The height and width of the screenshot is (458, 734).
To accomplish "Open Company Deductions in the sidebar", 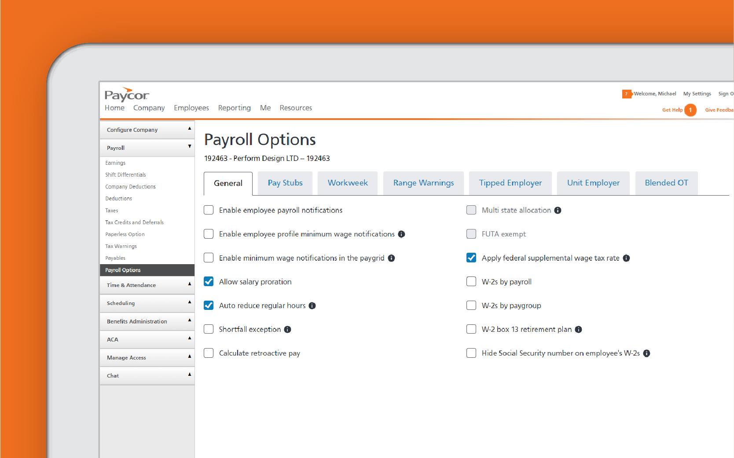I will [130, 187].
